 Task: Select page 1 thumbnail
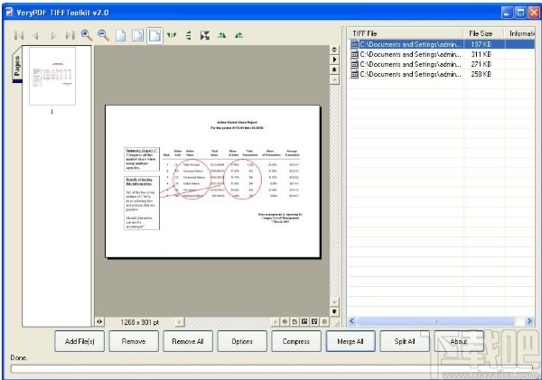point(52,77)
